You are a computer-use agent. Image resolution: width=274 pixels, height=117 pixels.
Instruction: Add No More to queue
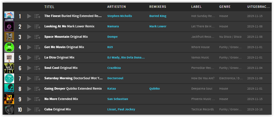[x=37, y=99]
